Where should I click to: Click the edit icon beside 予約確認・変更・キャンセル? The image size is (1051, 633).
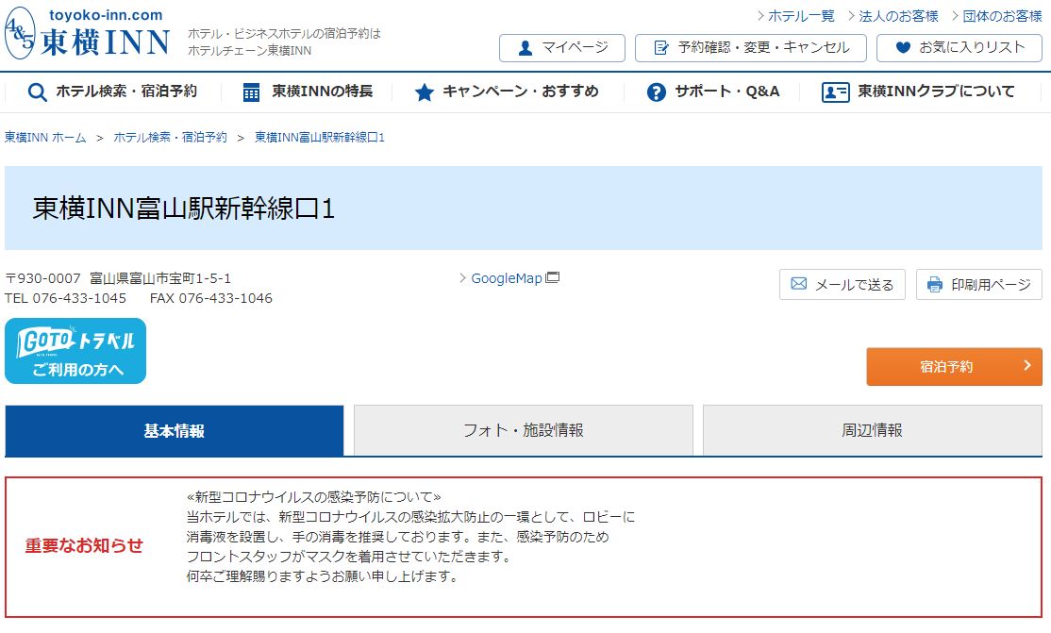[661, 48]
